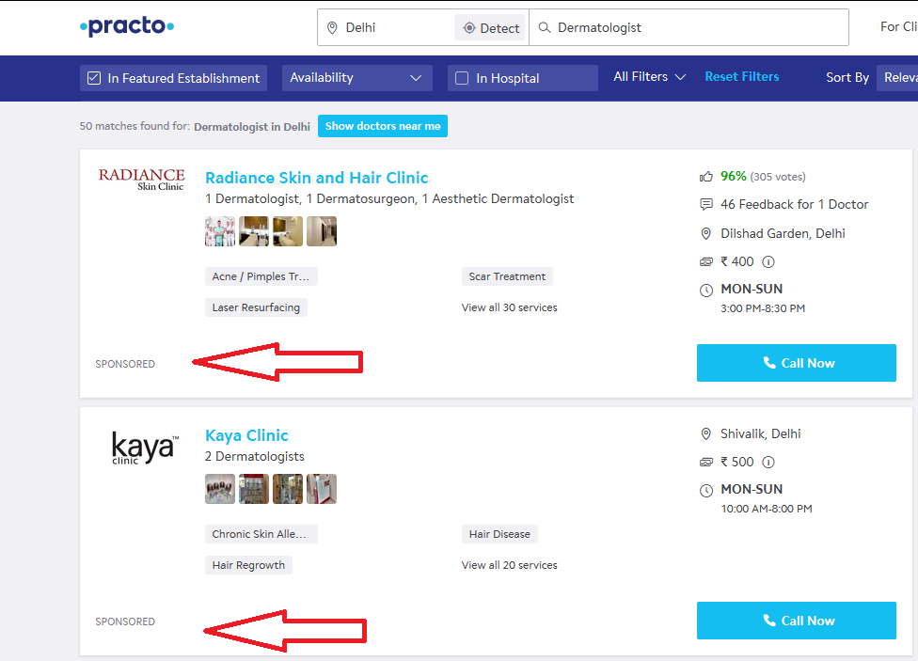This screenshot has width=918, height=661.
Task: Click the clock icon for Radiance timings
Action: click(706, 290)
